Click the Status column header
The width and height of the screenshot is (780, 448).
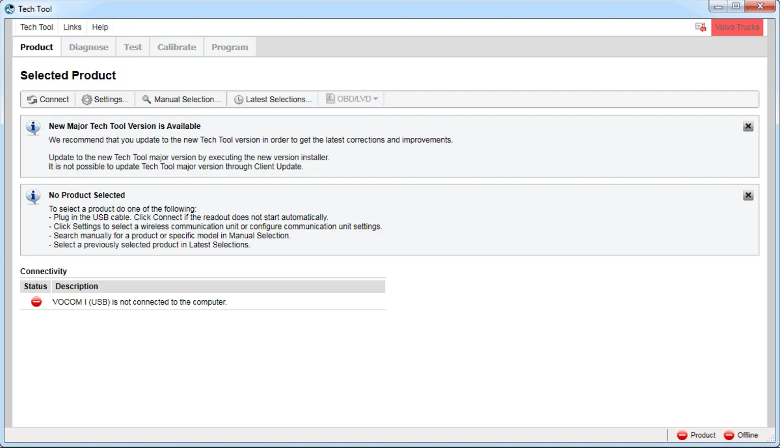coord(35,287)
